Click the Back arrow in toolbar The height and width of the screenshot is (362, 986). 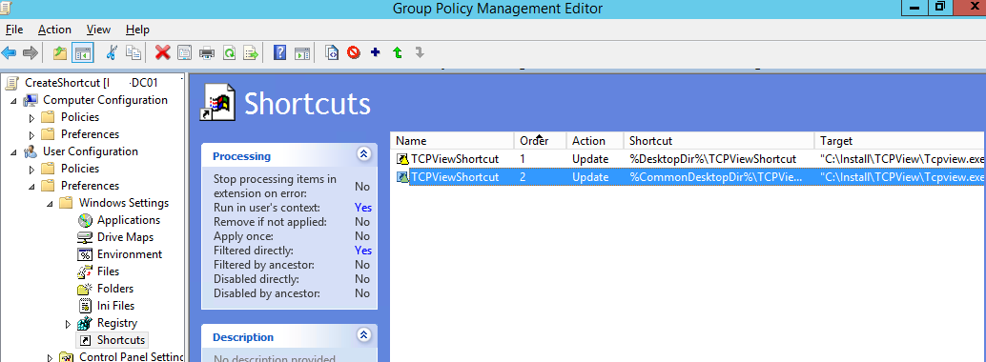[x=9, y=52]
